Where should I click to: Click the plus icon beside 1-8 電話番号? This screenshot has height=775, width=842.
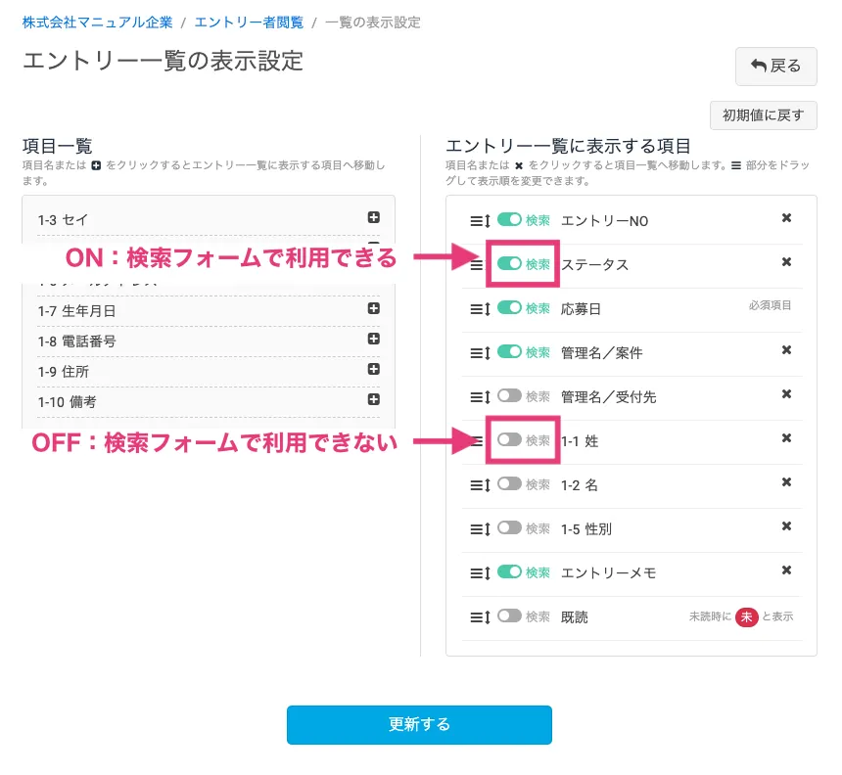[373, 340]
